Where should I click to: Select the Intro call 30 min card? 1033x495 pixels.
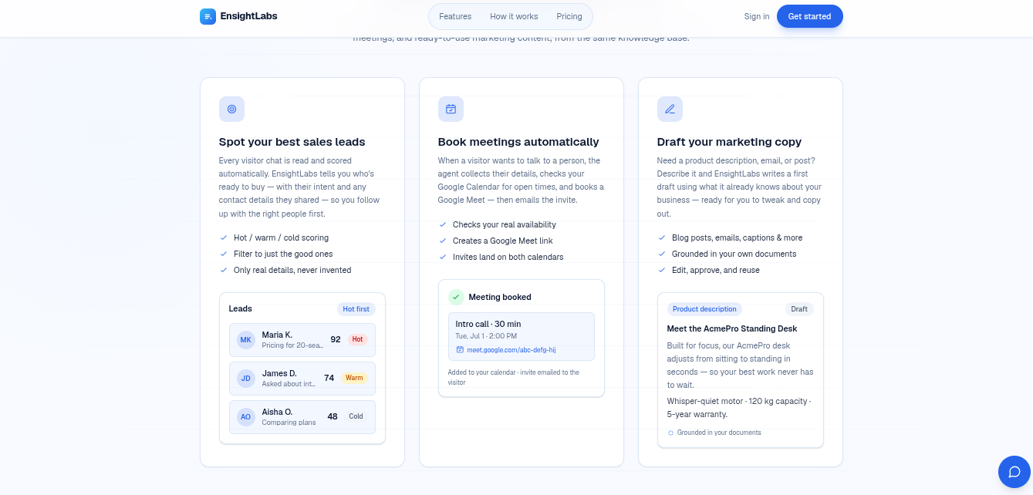(x=522, y=336)
